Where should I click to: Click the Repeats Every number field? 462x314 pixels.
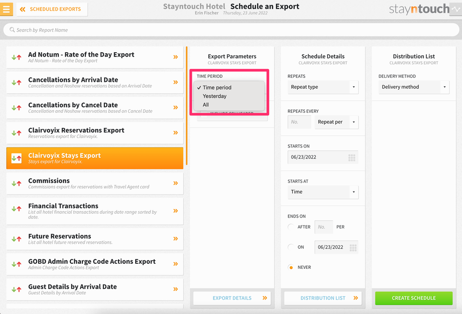point(299,122)
